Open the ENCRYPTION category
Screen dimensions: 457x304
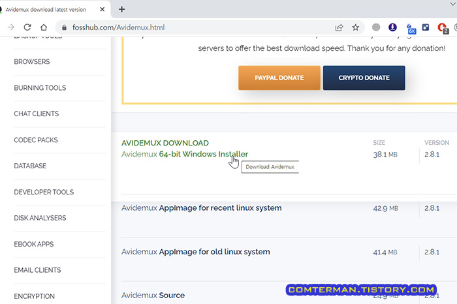pos(34,296)
